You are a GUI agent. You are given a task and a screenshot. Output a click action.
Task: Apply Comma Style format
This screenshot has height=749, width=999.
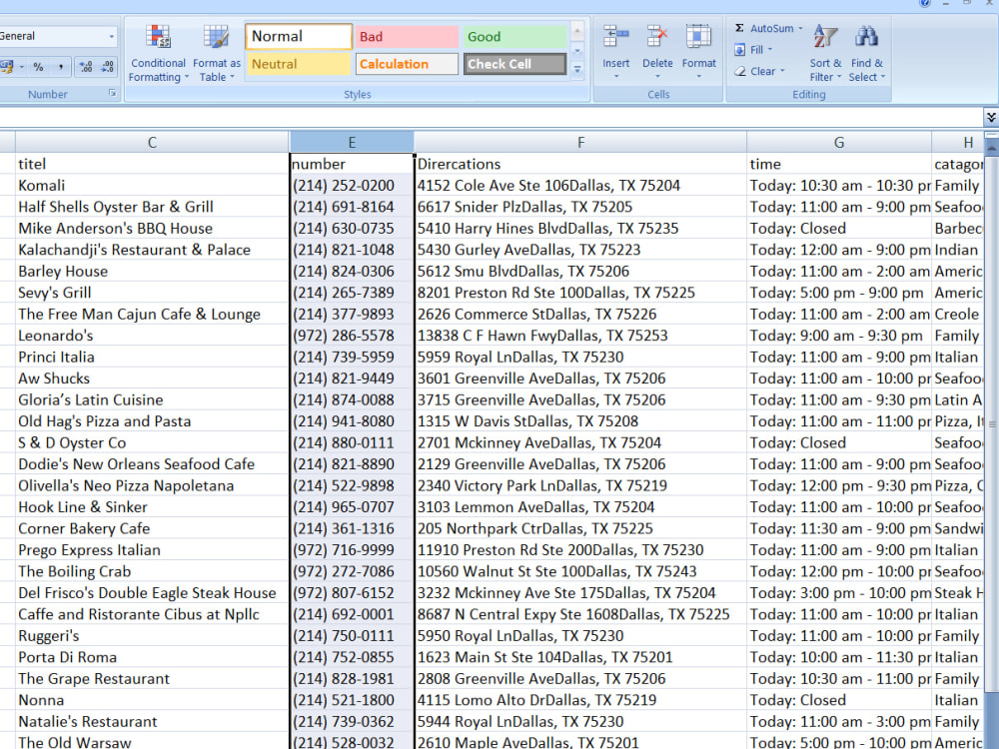pos(61,66)
